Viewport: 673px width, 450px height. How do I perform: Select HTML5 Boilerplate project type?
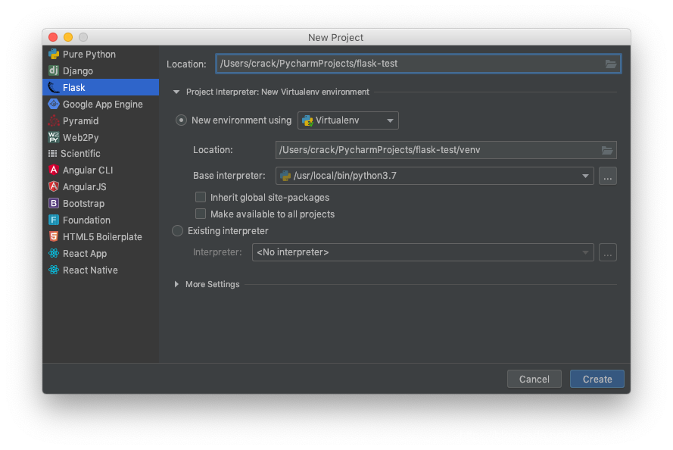[101, 237]
